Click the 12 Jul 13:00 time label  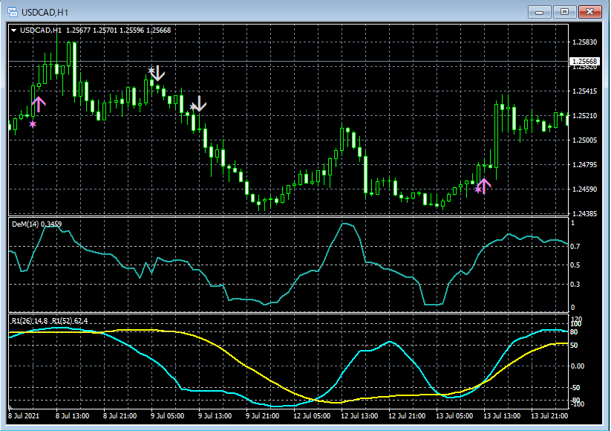coord(359,416)
